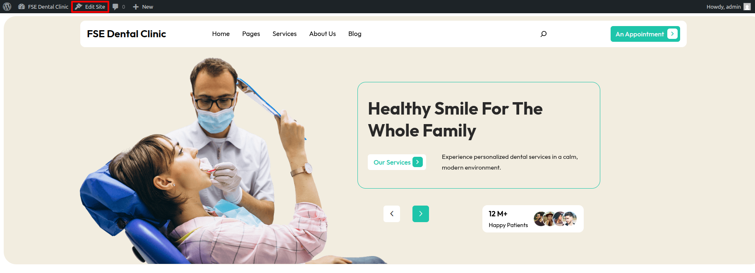The image size is (755, 273).
Task: Open the Home menu item
Action: click(x=221, y=34)
